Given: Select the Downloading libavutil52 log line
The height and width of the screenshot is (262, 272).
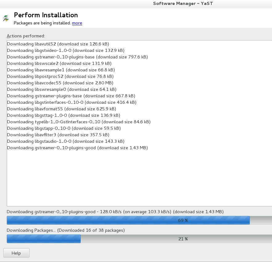Looking at the screenshot, I should 58,44.
